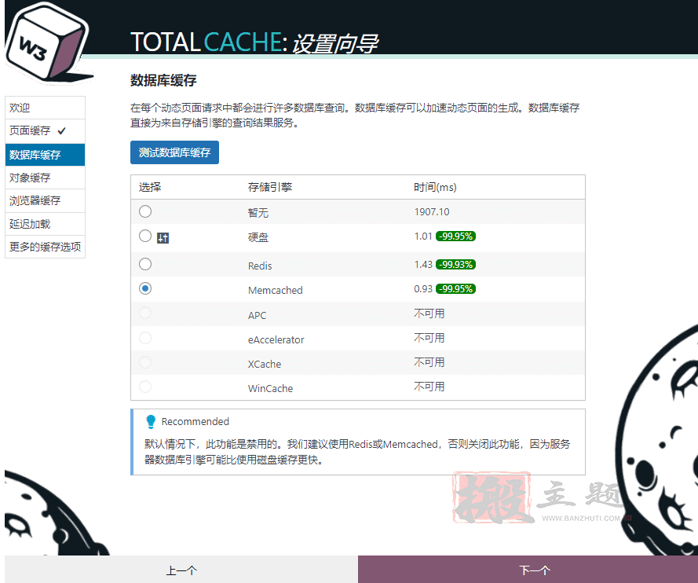Click the 暂无 engine name
This screenshot has height=583, width=698.
tap(258, 213)
